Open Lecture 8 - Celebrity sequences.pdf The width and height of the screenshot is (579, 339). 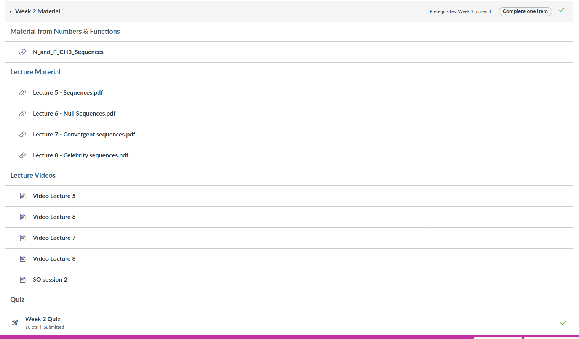pos(80,155)
